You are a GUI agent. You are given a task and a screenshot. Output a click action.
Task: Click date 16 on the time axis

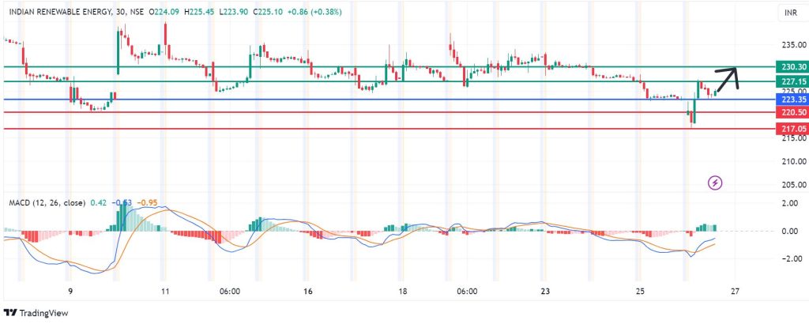[x=307, y=291]
